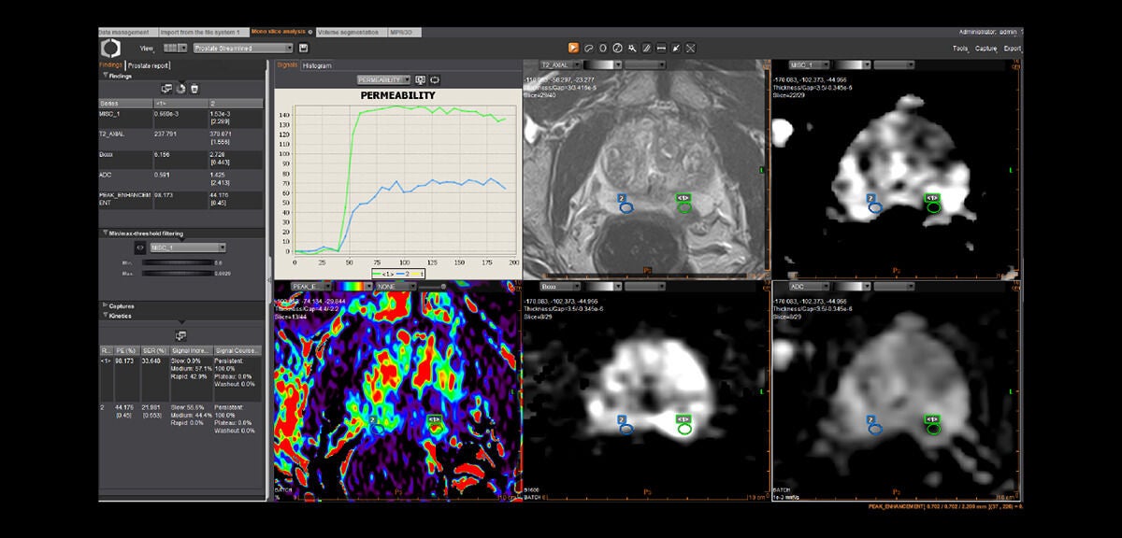The width and height of the screenshot is (1122, 538).
Task: Select the freehand ROI drawing tool
Action: tap(588, 48)
